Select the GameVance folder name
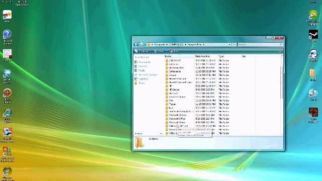 point(175,71)
